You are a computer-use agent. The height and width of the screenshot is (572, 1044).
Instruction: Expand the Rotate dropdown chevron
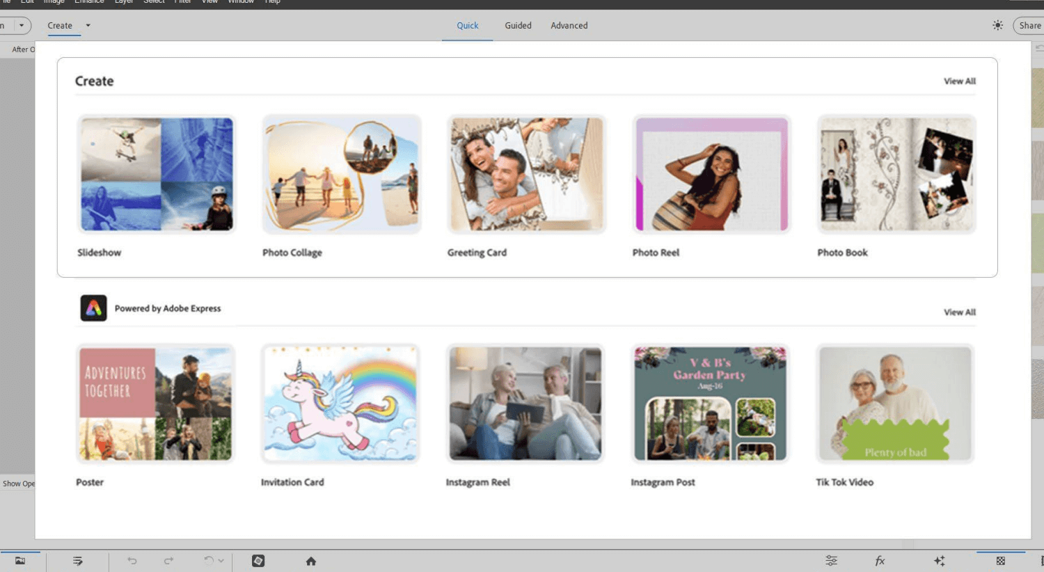click(x=221, y=561)
